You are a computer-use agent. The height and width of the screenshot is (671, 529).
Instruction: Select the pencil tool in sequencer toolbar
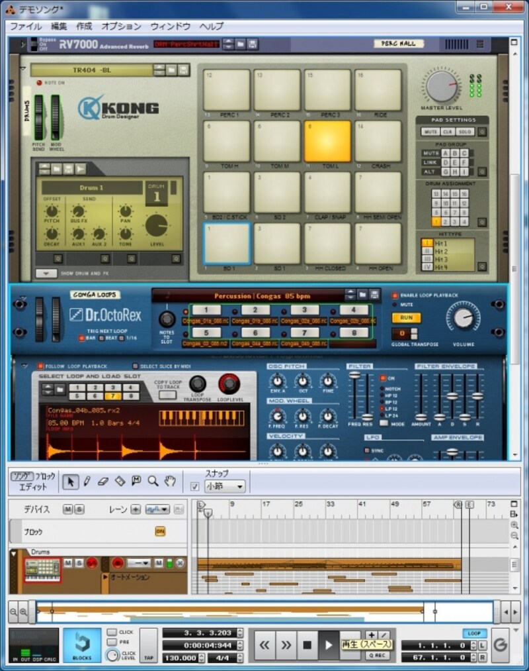pyautogui.click(x=86, y=482)
